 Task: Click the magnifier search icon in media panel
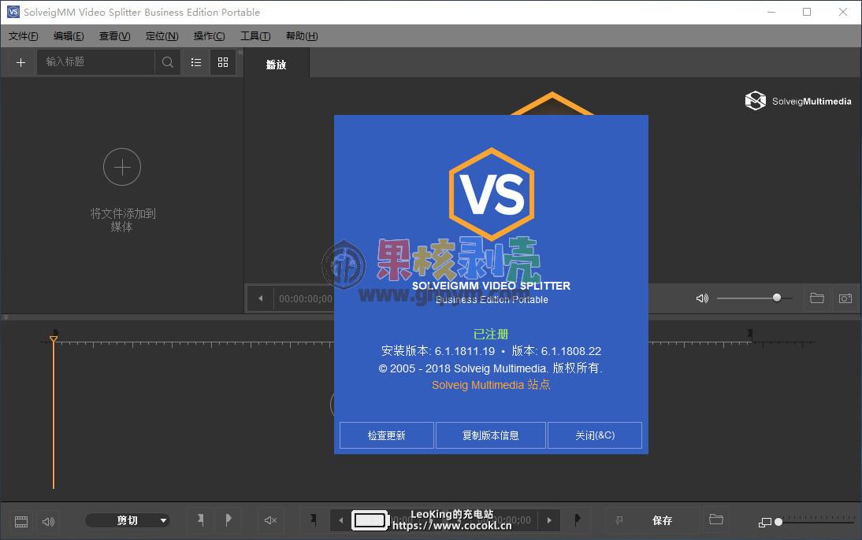168,62
